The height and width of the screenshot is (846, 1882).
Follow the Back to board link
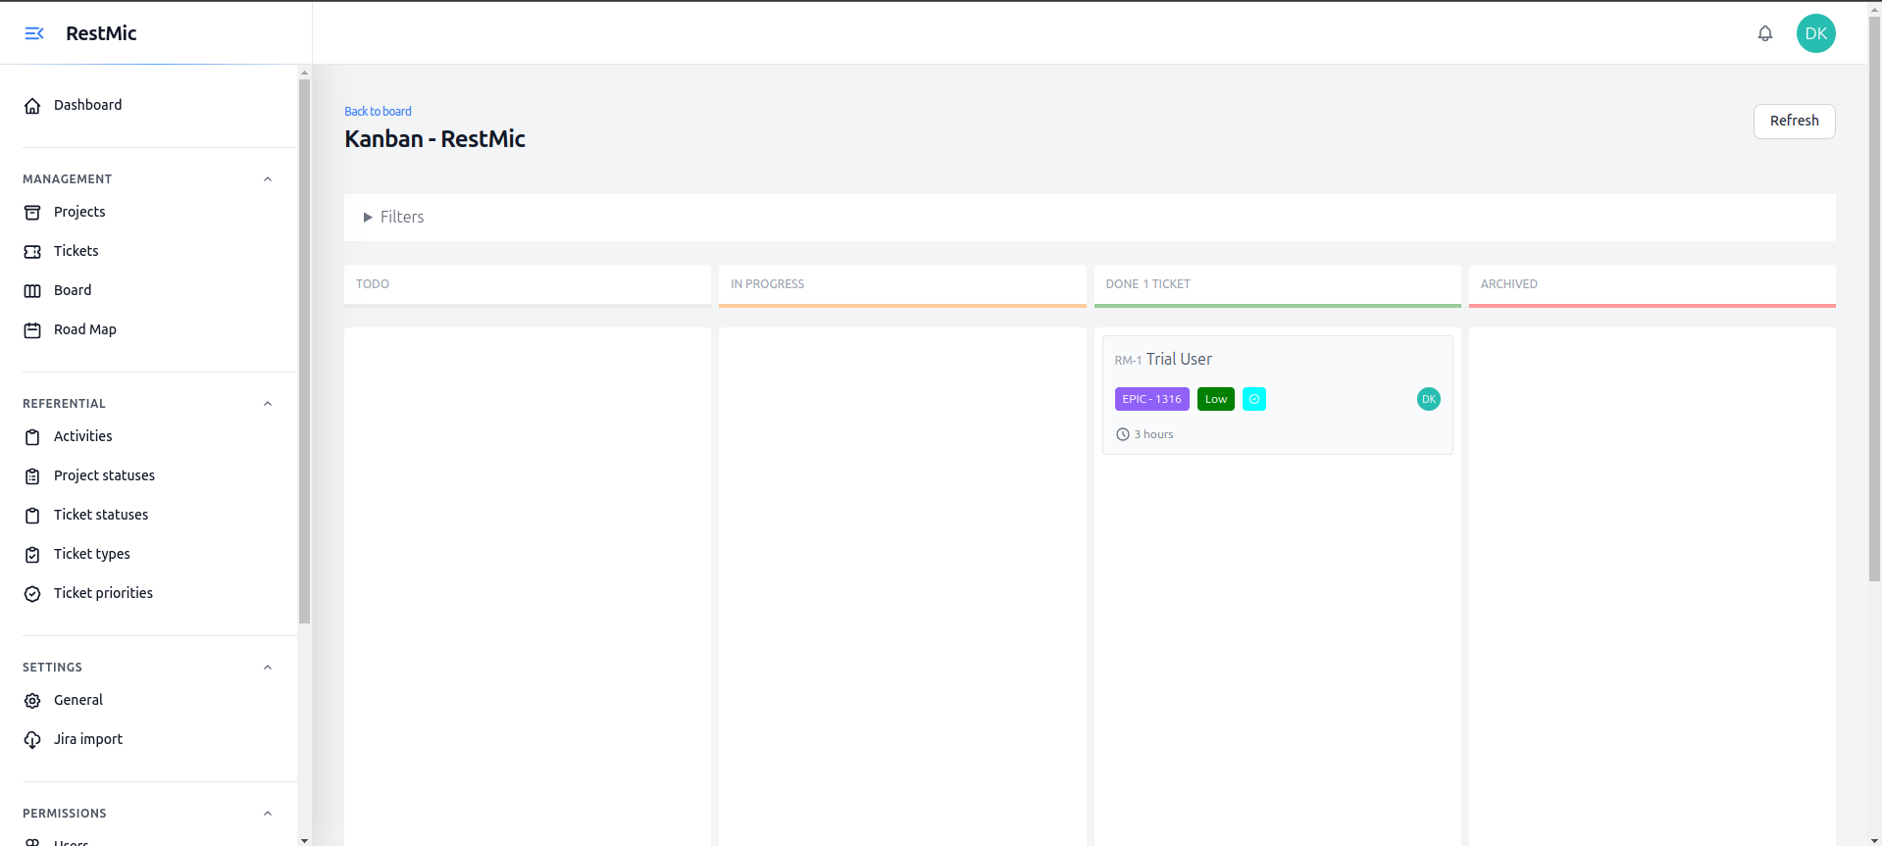point(378,111)
